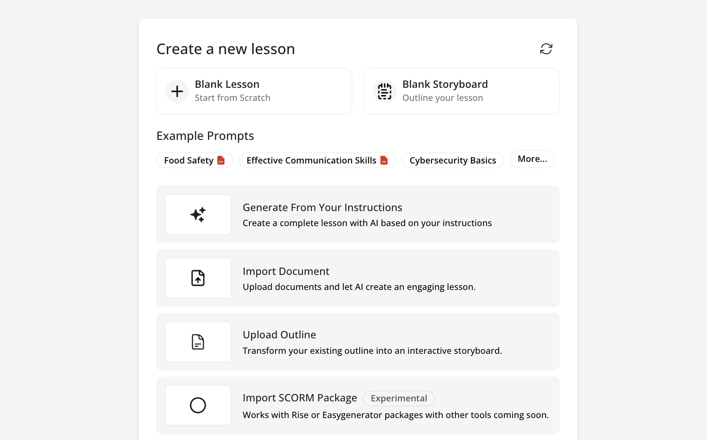
Task: Click the sparkles AI generate icon
Action: [198, 214]
